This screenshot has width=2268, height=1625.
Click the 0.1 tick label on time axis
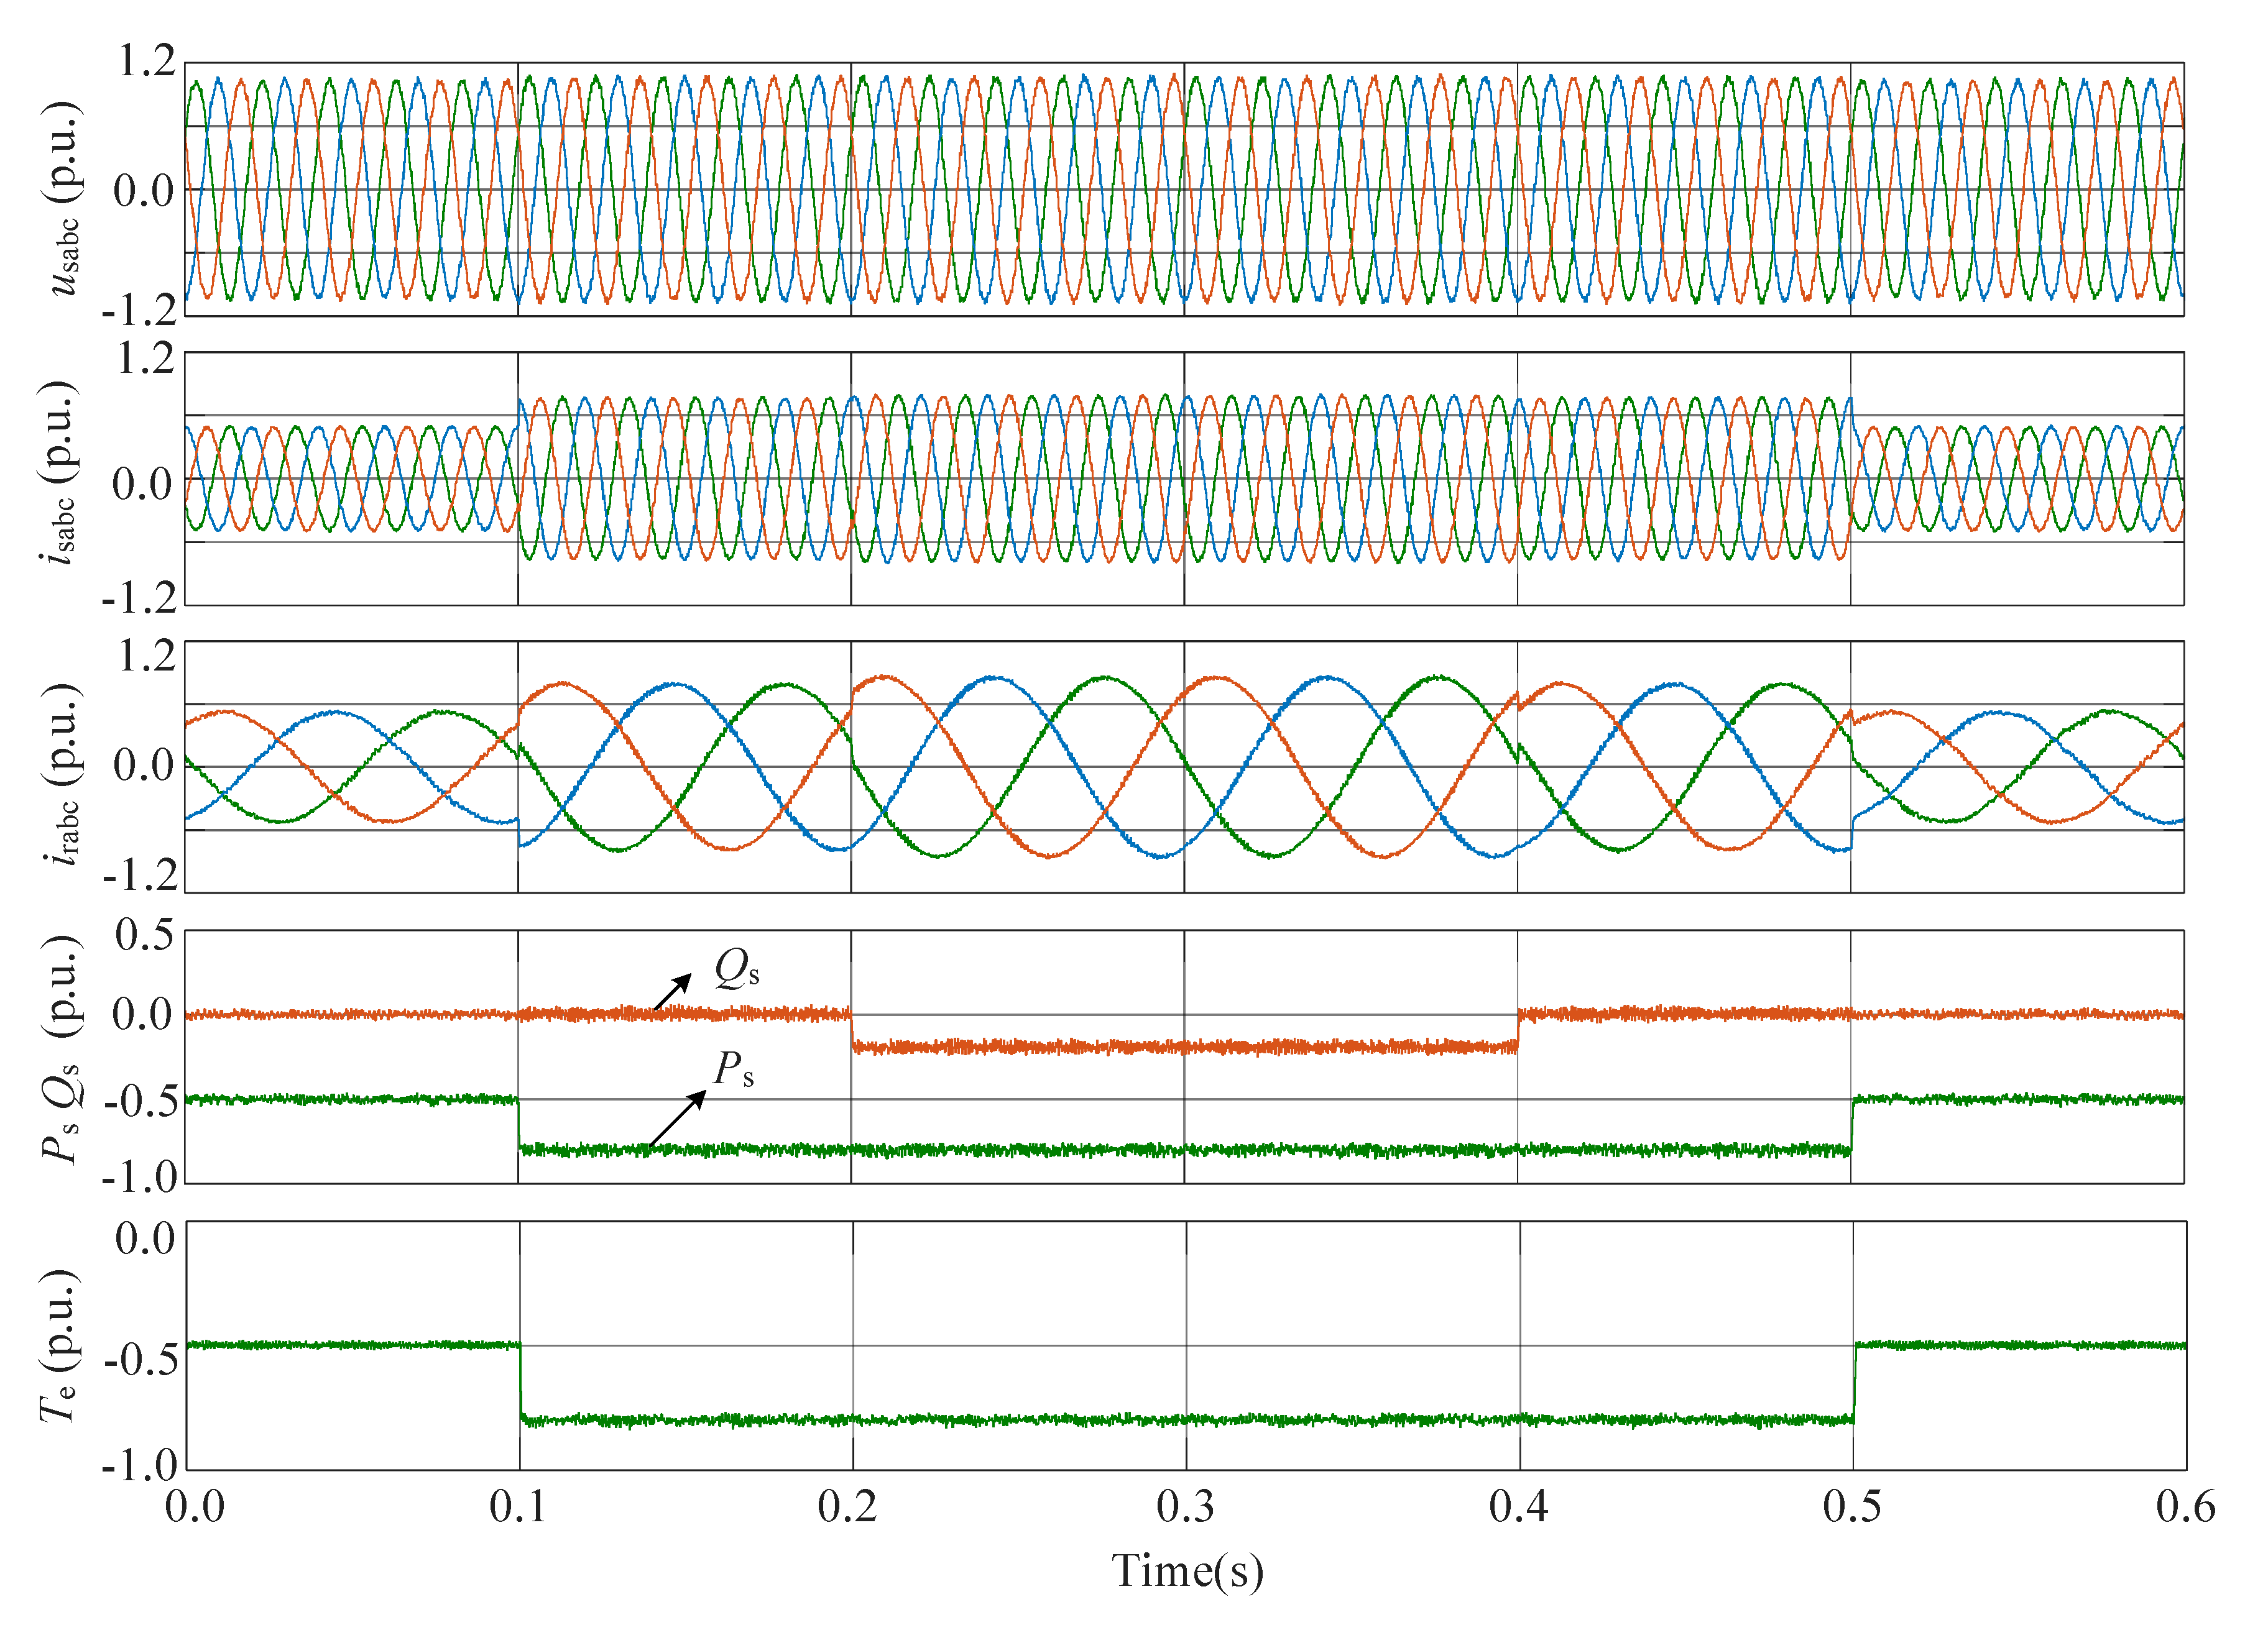coord(518,1506)
